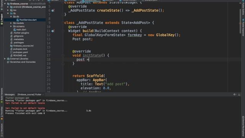
Task: Expand the screens folder
Action: pos(11,26)
